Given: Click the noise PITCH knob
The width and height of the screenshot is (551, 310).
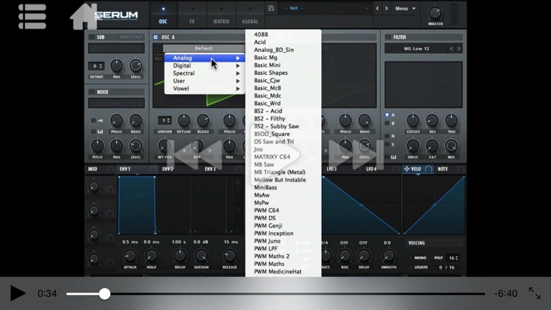Looking at the screenshot, I should pyautogui.click(x=97, y=145).
